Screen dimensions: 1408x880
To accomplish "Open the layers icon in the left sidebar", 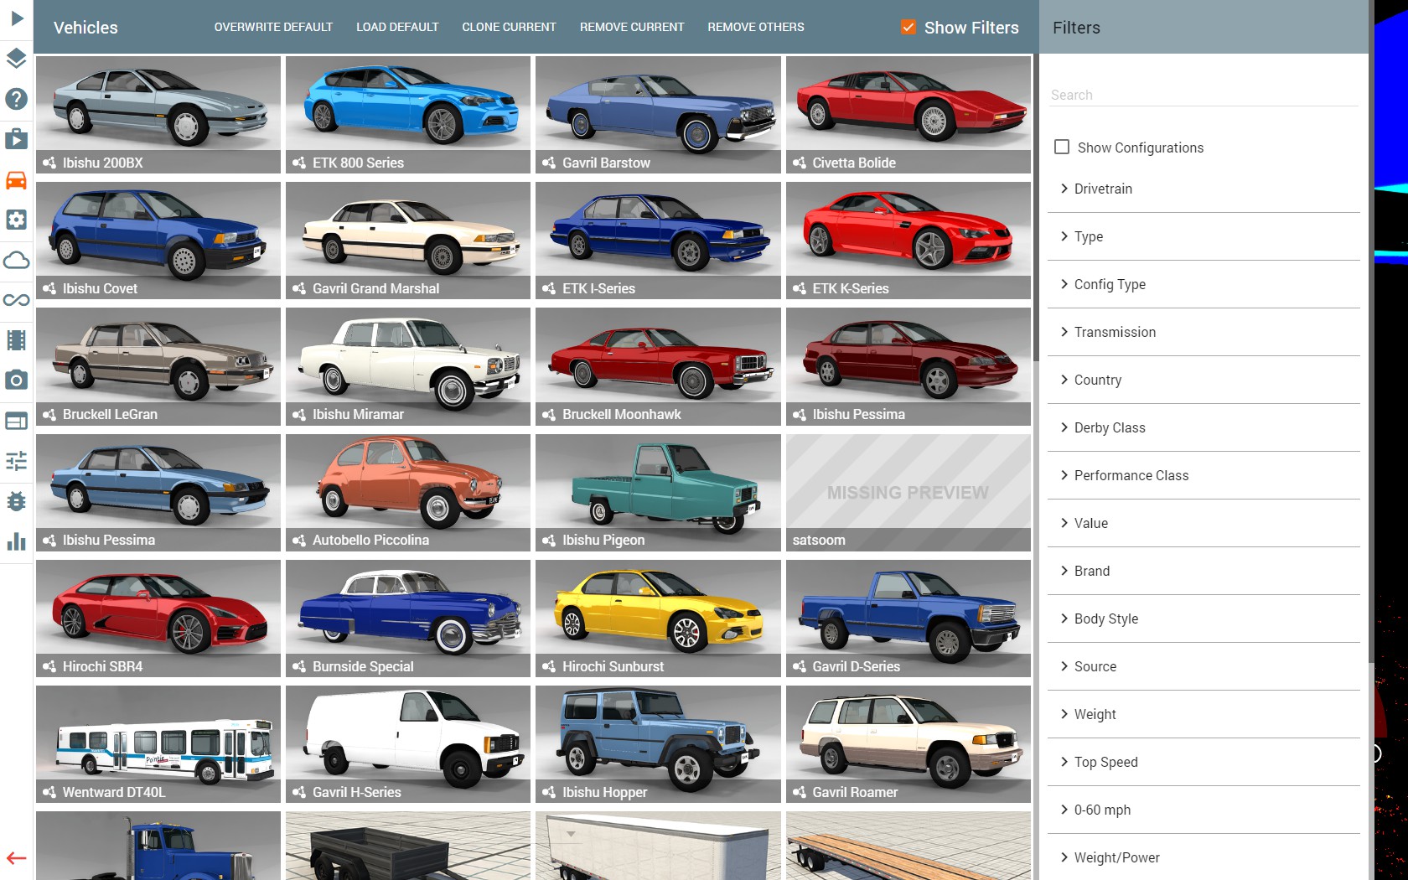I will pyautogui.click(x=16, y=59).
